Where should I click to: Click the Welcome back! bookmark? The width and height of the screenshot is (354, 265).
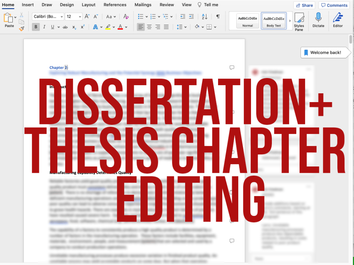pos(326,53)
